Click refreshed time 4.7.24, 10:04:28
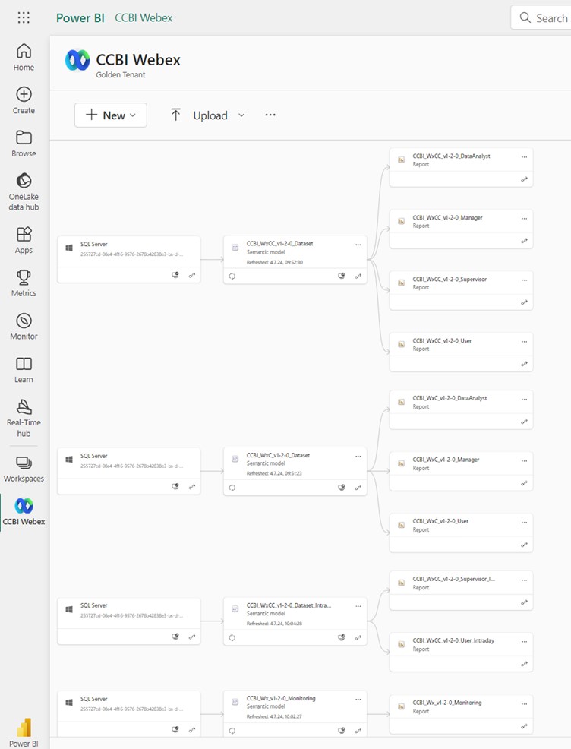This screenshot has width=571, height=749. [275, 624]
